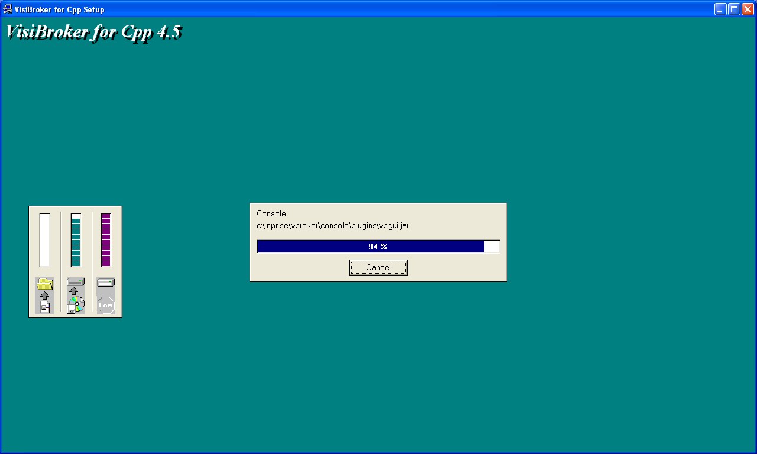Click the yellow open folder icon
757x454 pixels.
pyautogui.click(x=45, y=284)
